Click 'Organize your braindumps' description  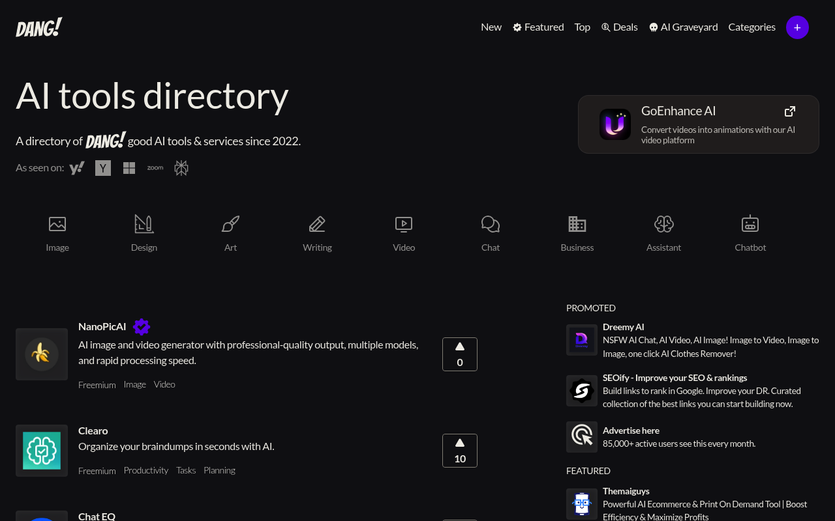pyautogui.click(x=176, y=447)
